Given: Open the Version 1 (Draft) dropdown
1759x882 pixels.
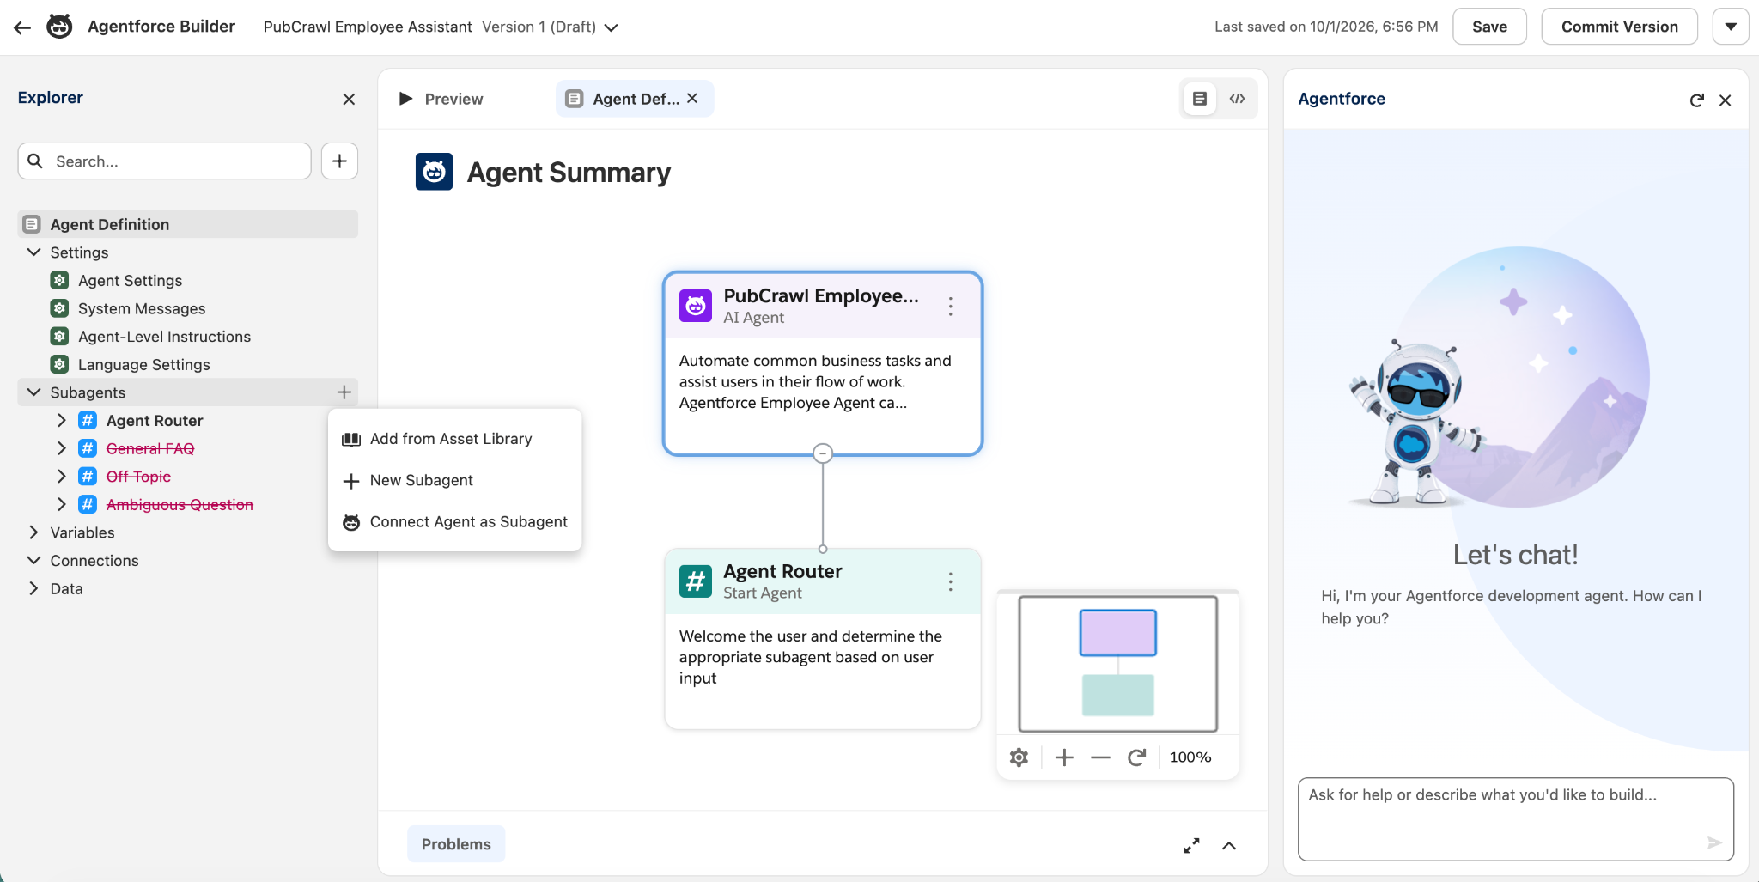Looking at the screenshot, I should pos(611,27).
